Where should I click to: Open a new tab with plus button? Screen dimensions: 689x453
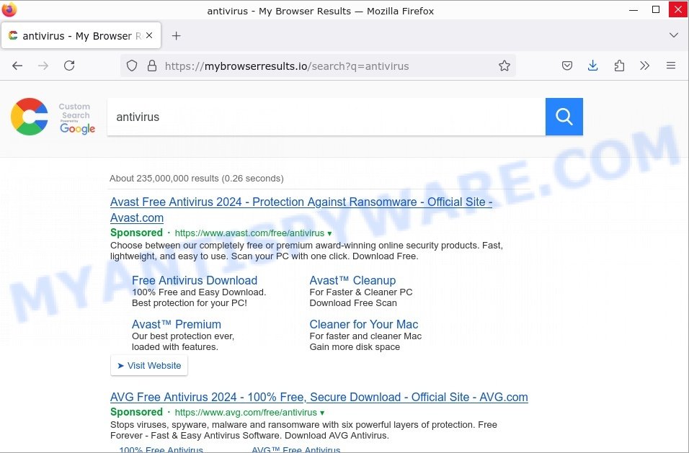point(176,35)
